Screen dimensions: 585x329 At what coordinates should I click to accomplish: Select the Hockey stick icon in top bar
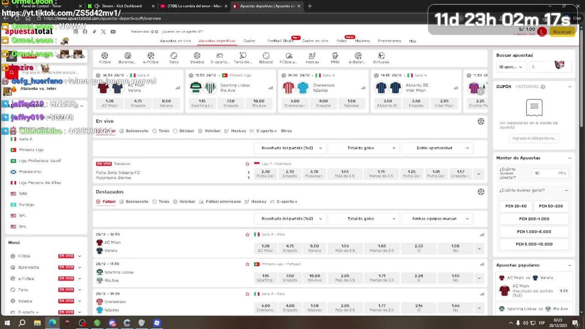[312, 56]
